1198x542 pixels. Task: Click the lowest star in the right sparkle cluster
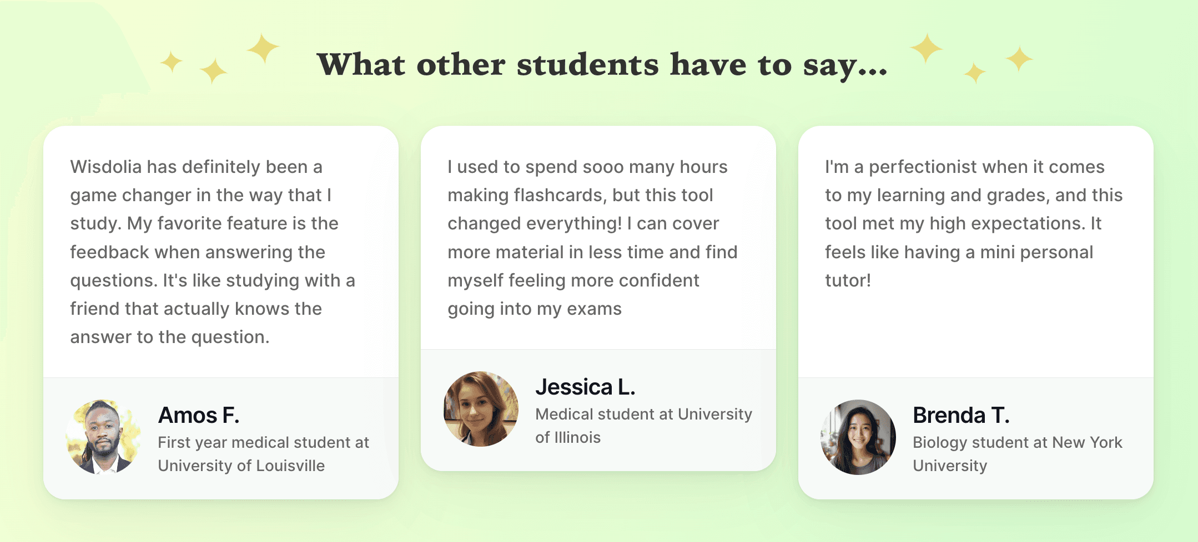975,73
